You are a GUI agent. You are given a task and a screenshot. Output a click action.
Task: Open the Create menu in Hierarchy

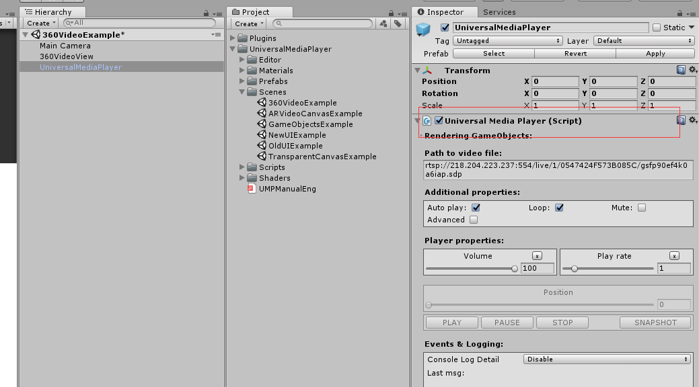pos(39,22)
